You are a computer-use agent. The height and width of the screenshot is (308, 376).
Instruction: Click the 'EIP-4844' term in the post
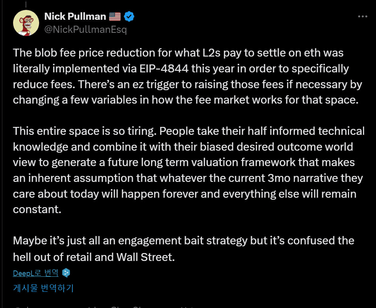[164, 69]
